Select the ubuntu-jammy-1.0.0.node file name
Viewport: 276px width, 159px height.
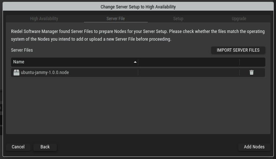click(45, 73)
